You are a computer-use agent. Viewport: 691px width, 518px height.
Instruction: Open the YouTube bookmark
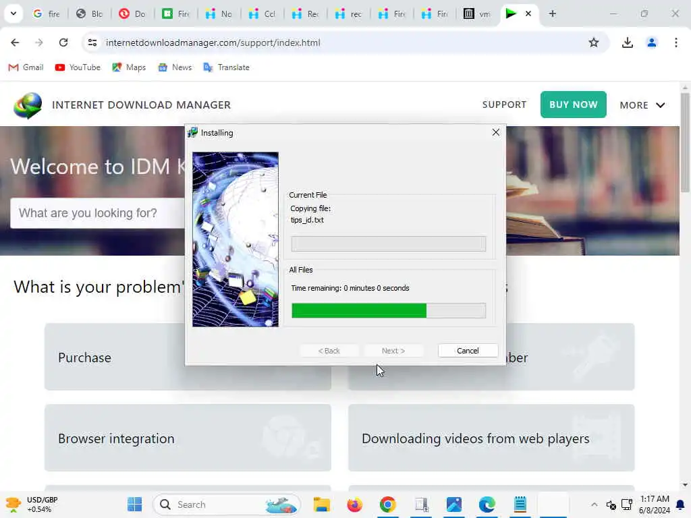point(78,67)
